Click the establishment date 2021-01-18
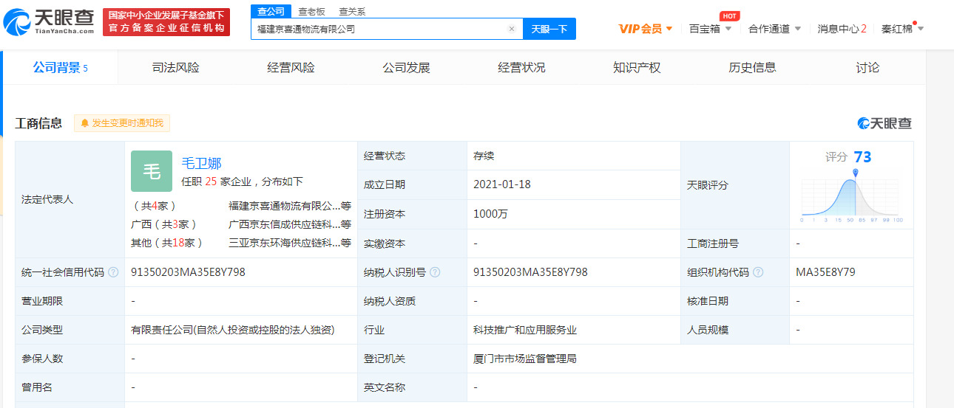This screenshot has width=954, height=408. point(502,184)
